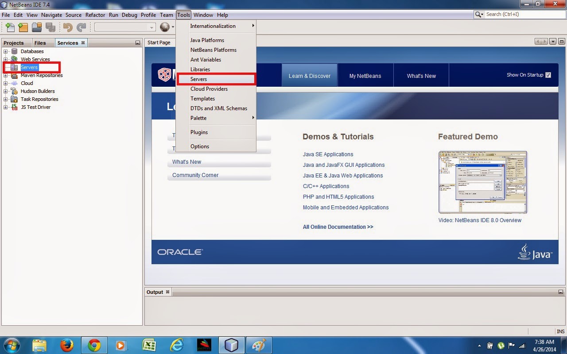
Task: Choose Java Platforms from the Tools menu
Action: pyautogui.click(x=216, y=40)
